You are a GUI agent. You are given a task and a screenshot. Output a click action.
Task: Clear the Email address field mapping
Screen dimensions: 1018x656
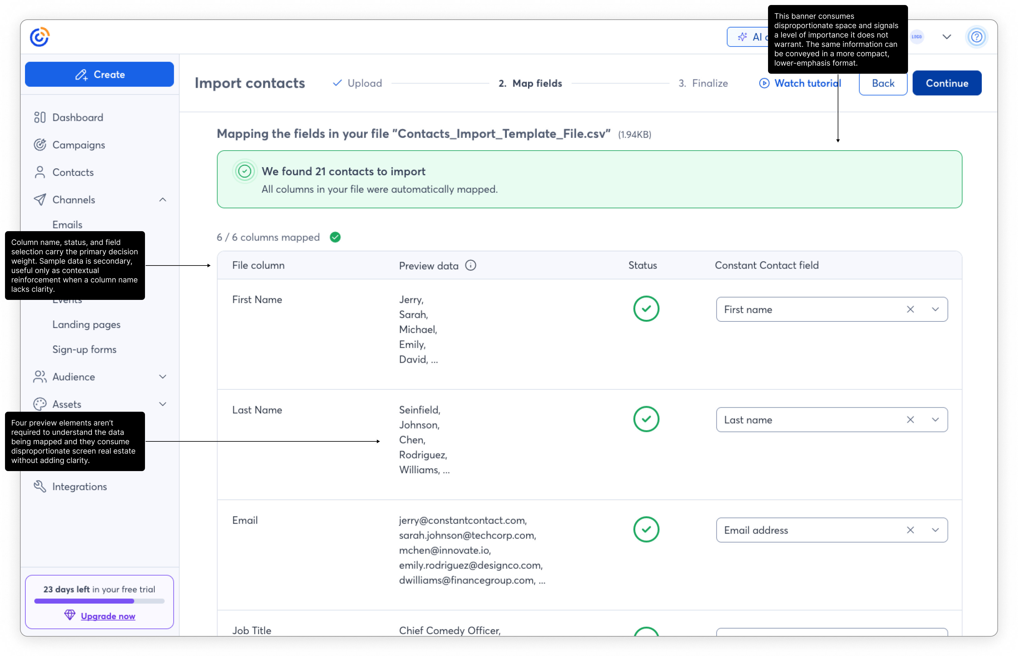click(910, 530)
